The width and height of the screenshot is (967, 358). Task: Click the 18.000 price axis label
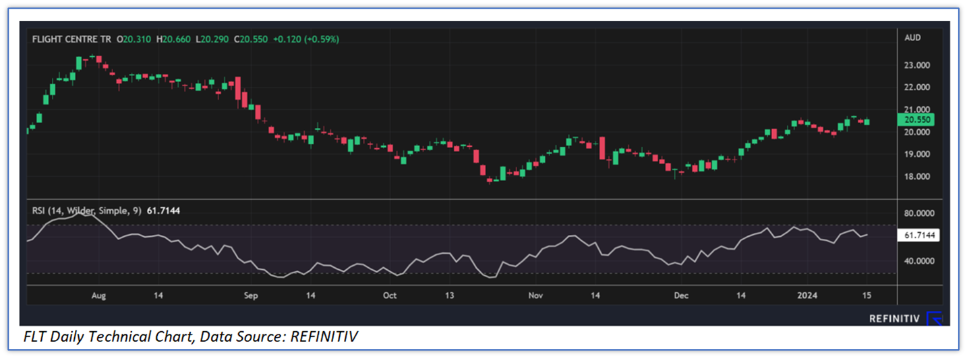(x=917, y=177)
